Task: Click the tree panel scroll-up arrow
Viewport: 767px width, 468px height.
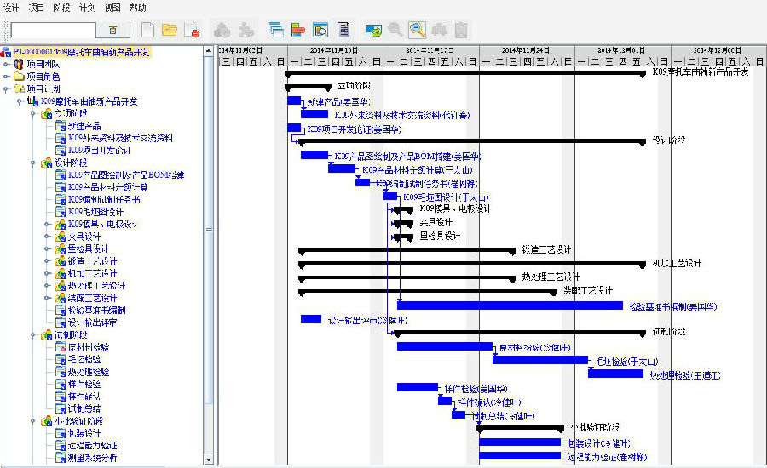Action: [x=209, y=50]
